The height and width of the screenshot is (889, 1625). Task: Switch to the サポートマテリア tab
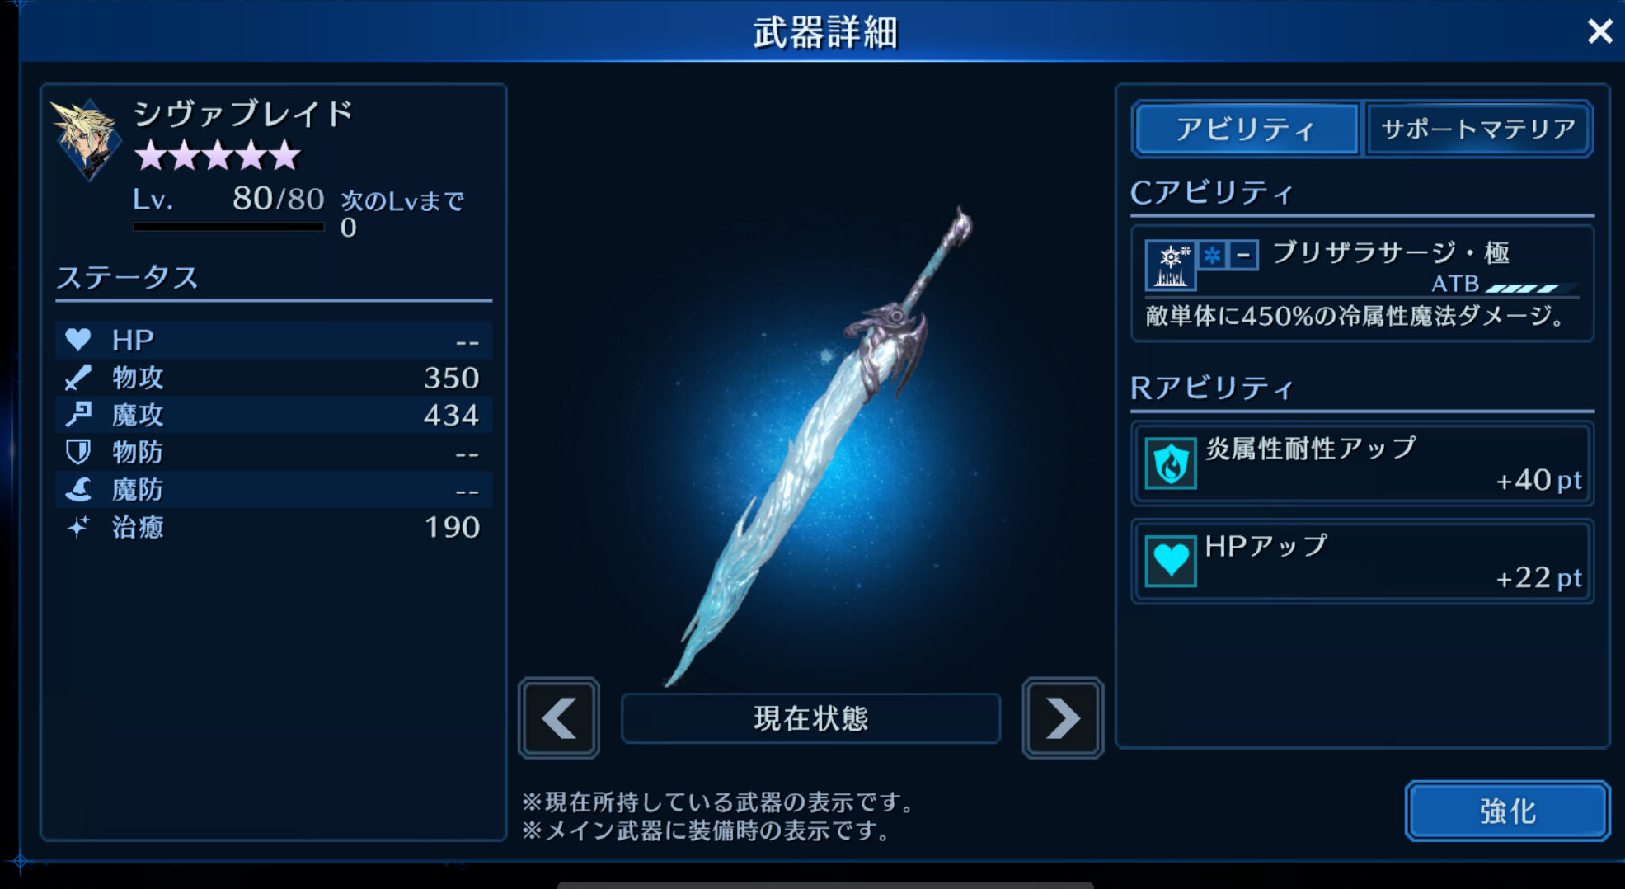[1478, 129]
